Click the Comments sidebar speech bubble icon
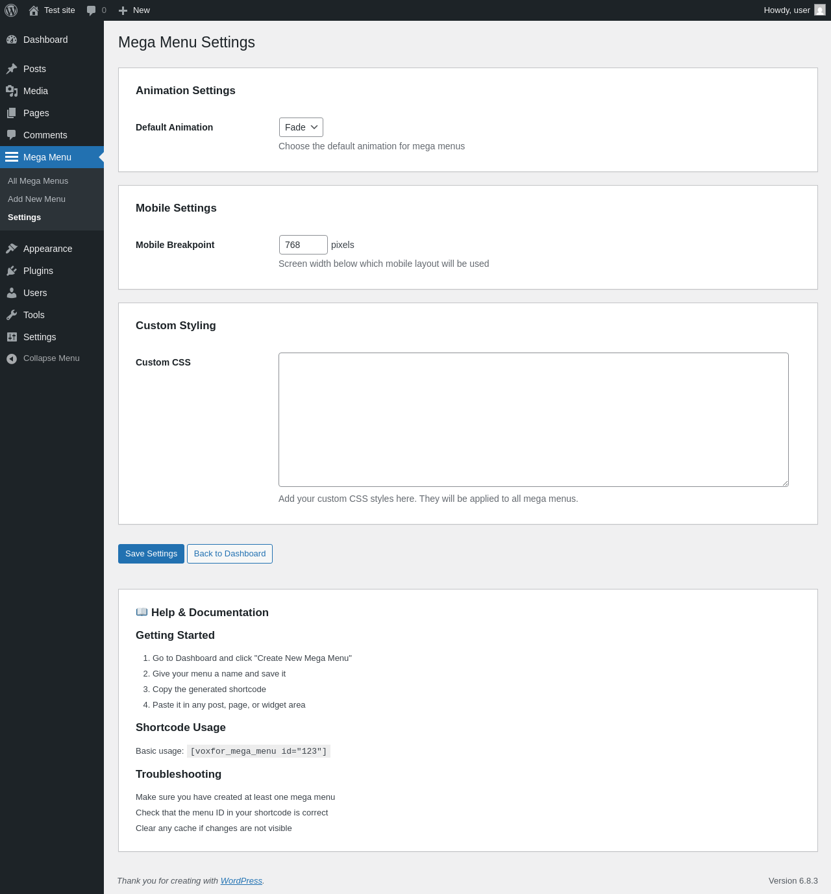831x894 pixels. [x=12, y=135]
